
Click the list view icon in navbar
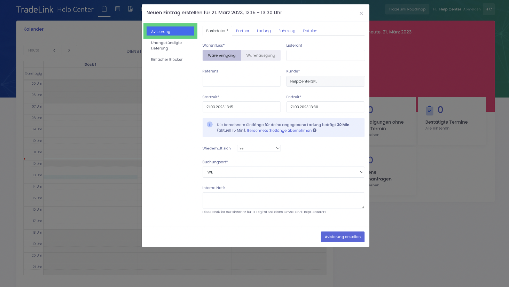click(118, 9)
